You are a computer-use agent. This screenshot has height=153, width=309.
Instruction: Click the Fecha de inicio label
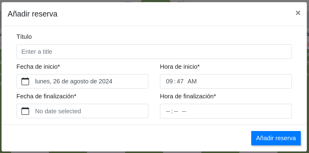pos(38,67)
